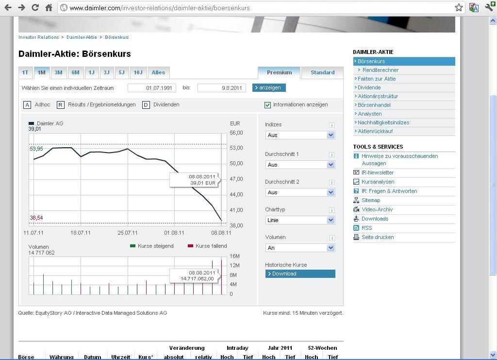Show info for Indizes setting
The image size is (497, 360).
(331, 125)
